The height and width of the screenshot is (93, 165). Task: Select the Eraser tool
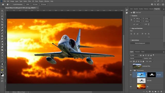coord(2,42)
